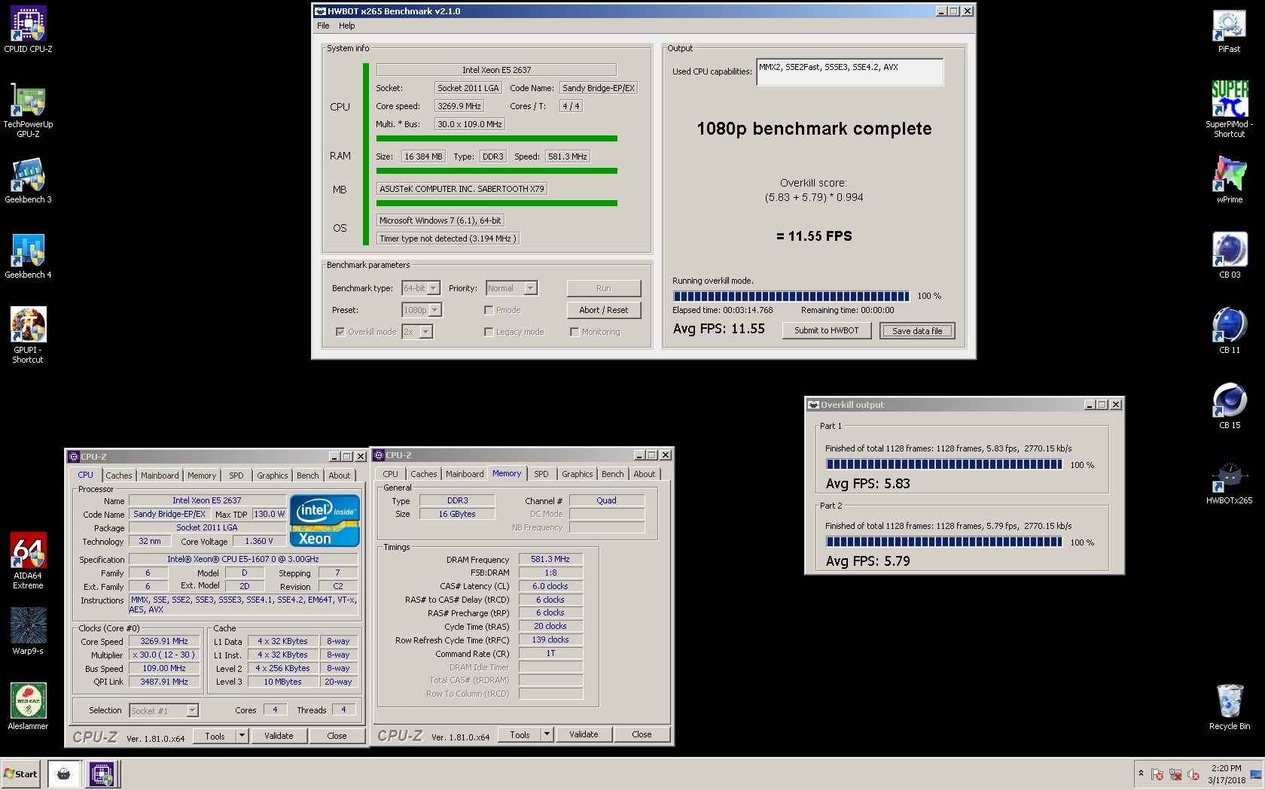Toggle the Monitoring checkbox

(575, 332)
